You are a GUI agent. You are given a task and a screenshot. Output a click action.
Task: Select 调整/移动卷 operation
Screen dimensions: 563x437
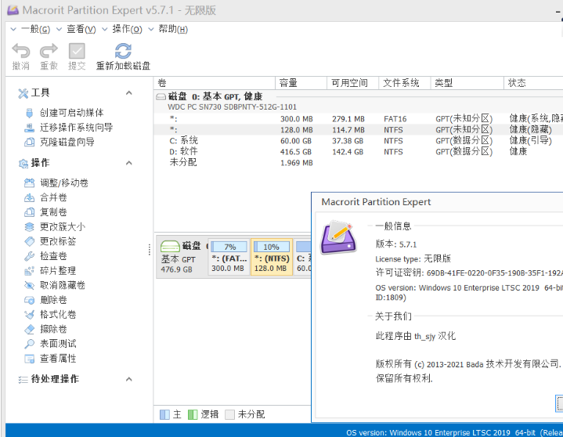coord(63,183)
